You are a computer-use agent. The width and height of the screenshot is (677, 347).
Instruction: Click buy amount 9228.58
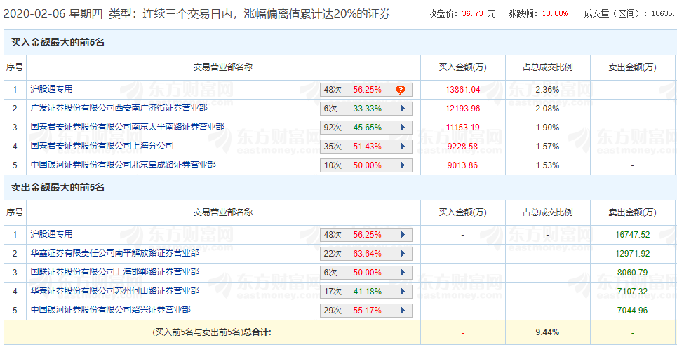463,147
